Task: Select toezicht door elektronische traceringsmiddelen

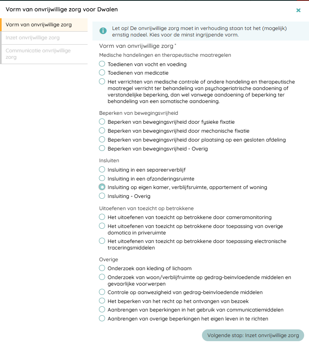Action: [x=102, y=241]
